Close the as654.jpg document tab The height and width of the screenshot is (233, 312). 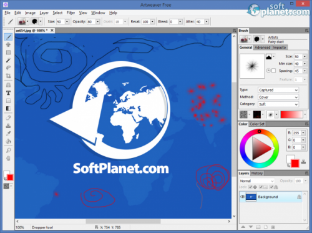click(52, 31)
